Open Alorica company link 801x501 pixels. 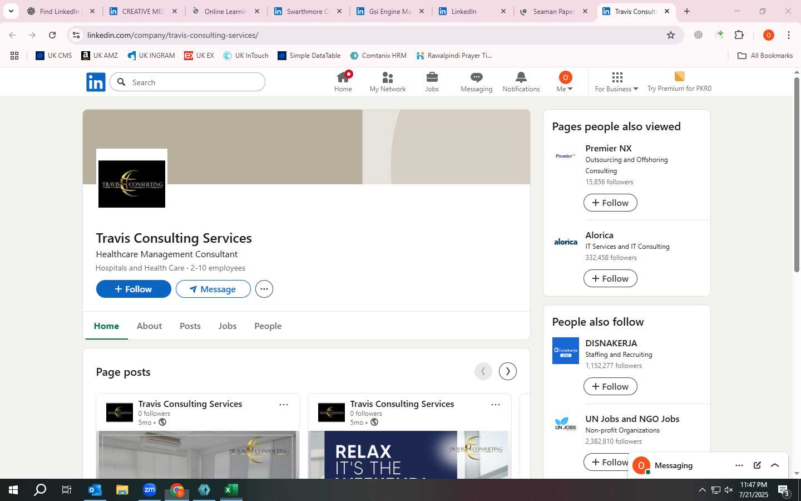coord(599,235)
